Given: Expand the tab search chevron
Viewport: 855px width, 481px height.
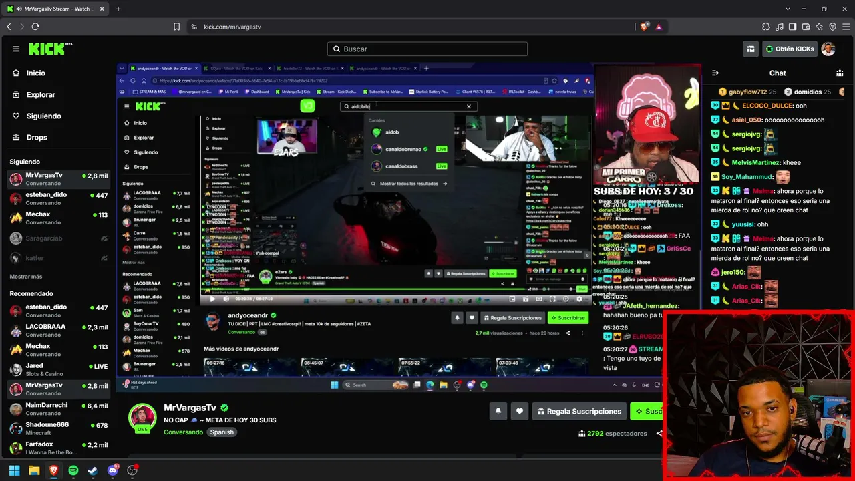Looking at the screenshot, I should (x=788, y=9).
